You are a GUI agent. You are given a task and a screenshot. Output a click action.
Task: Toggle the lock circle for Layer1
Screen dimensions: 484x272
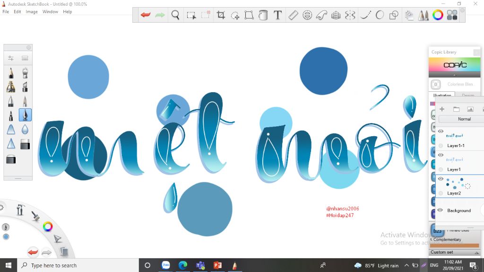point(441,169)
